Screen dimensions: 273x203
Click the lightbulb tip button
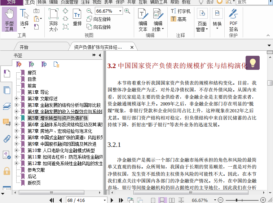[252, 63]
